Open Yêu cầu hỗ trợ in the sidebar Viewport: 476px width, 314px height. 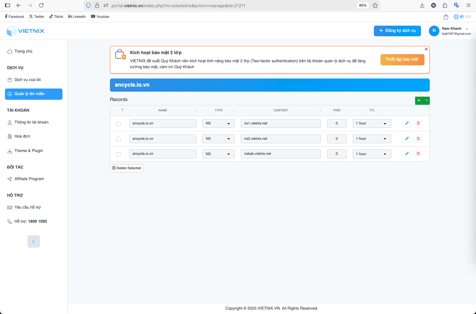click(x=27, y=207)
